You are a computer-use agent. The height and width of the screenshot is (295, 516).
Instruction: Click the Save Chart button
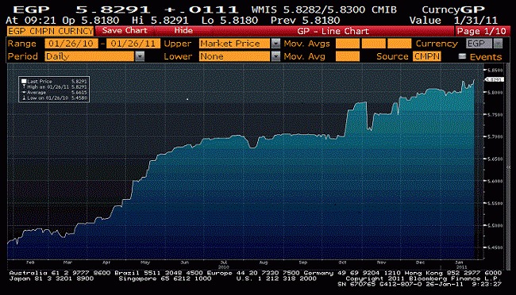pos(125,31)
